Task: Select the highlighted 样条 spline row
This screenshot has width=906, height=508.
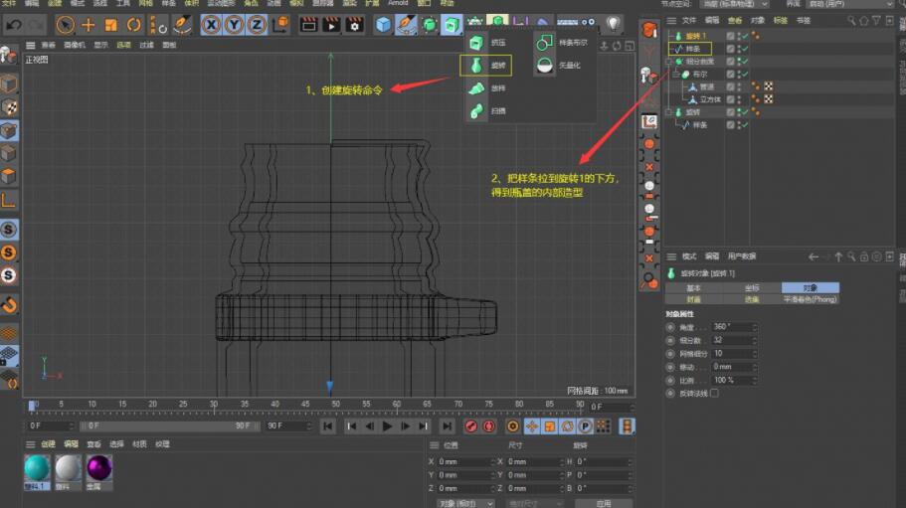Action: (690, 49)
